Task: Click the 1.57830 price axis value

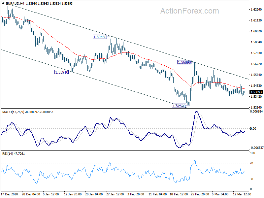Action: tap(256, 53)
